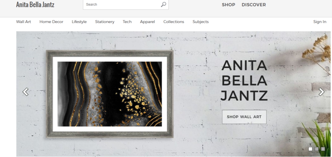Expand the Wall Art category
This screenshot has height=157, width=332.
[24, 22]
